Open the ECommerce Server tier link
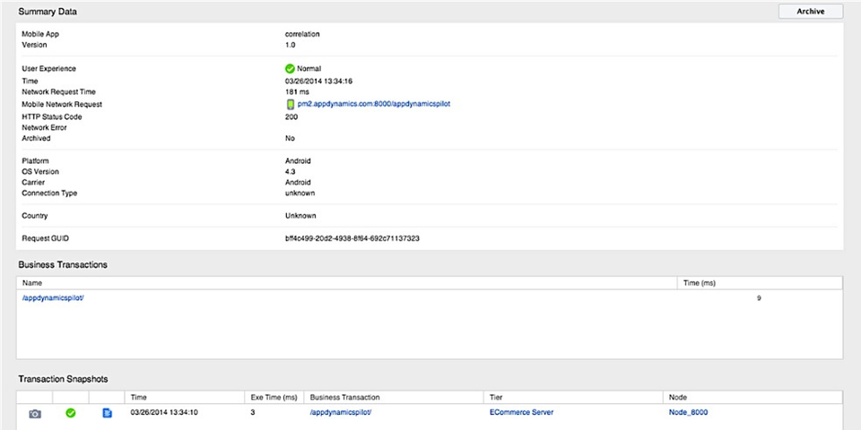861x430 pixels. (521, 412)
